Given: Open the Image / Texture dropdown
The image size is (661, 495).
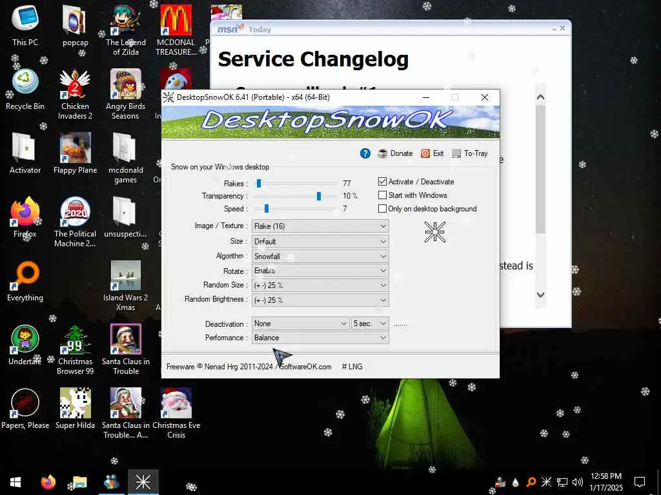Looking at the screenshot, I should [x=320, y=226].
